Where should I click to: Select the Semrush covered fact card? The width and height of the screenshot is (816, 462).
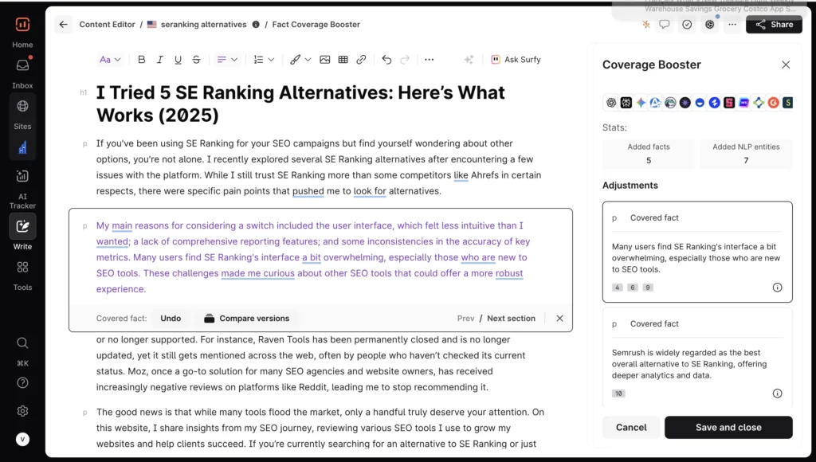[697, 357]
